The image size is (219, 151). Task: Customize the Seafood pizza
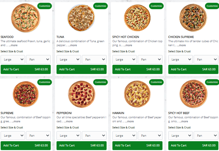click(45, 6)
